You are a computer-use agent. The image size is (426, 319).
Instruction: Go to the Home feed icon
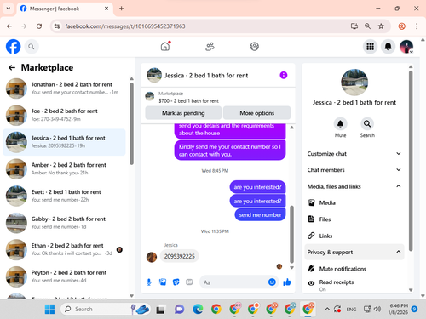tap(165, 46)
